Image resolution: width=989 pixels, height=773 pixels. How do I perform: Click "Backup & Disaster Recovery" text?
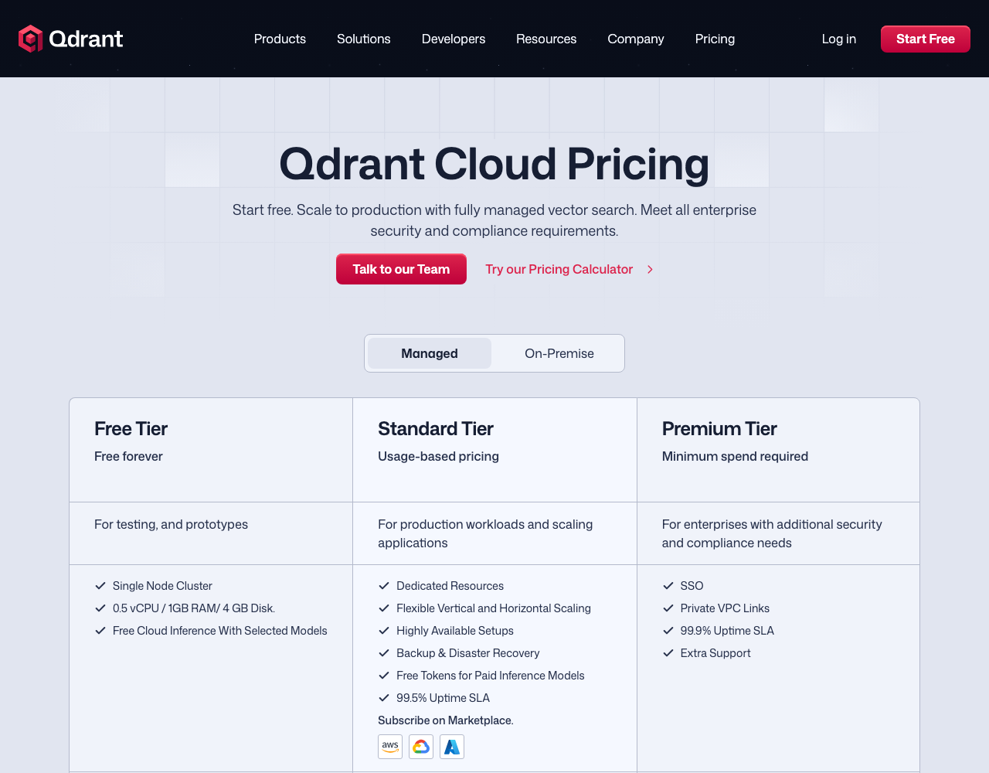tap(468, 653)
